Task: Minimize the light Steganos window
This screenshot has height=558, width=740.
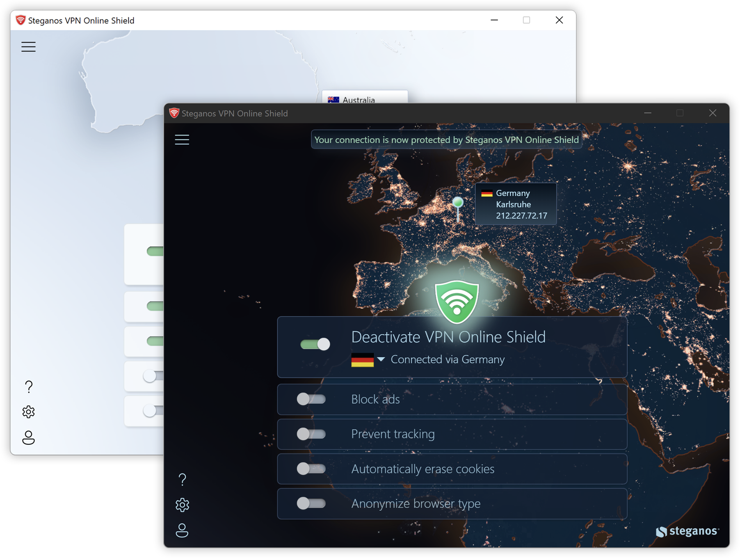Action: click(x=494, y=20)
